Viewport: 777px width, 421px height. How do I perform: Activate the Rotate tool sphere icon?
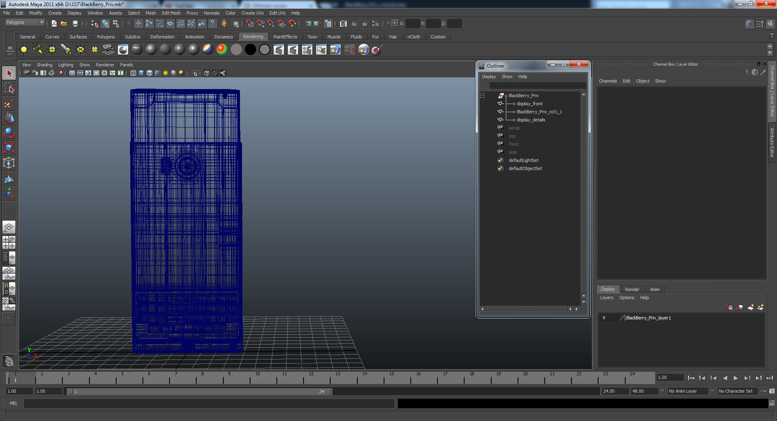point(9,133)
